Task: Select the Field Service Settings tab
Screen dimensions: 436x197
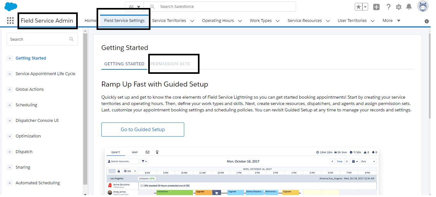Action: point(124,20)
